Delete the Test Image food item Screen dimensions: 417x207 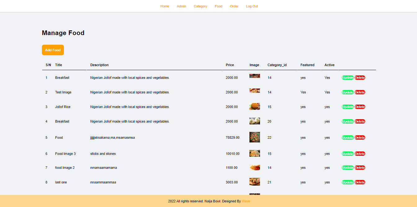360,92
